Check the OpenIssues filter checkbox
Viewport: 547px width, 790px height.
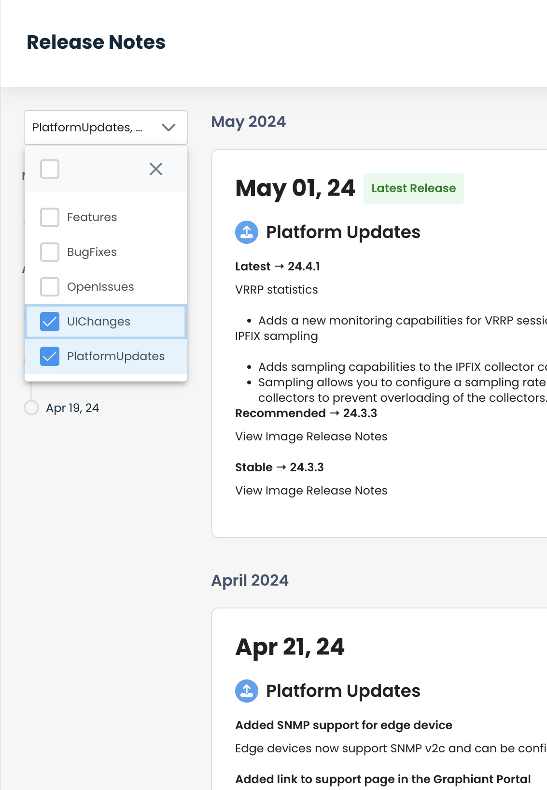click(50, 287)
